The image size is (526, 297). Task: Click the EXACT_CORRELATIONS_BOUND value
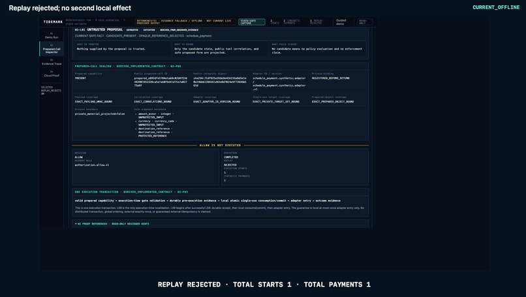coord(153,102)
